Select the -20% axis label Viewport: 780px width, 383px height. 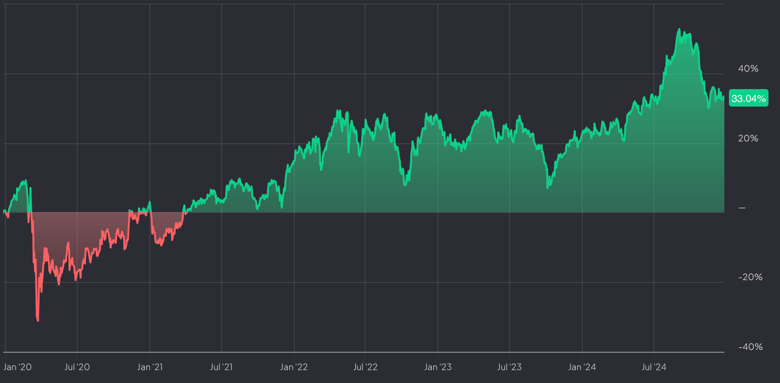click(x=751, y=277)
